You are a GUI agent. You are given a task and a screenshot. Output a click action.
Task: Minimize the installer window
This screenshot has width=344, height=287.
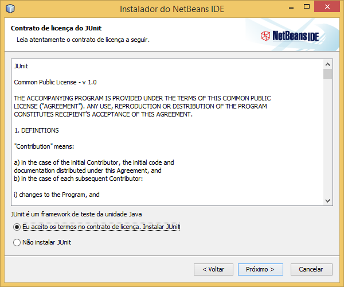(x=291, y=8)
